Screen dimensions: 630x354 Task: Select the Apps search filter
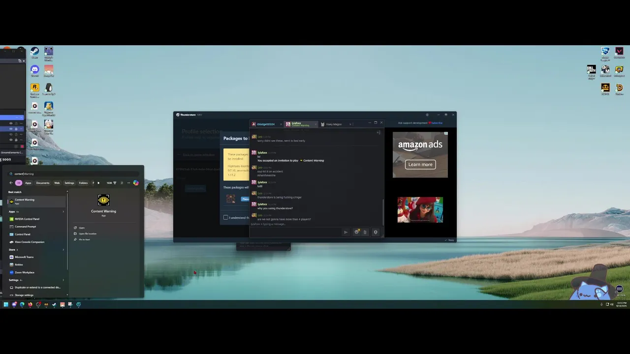28,183
